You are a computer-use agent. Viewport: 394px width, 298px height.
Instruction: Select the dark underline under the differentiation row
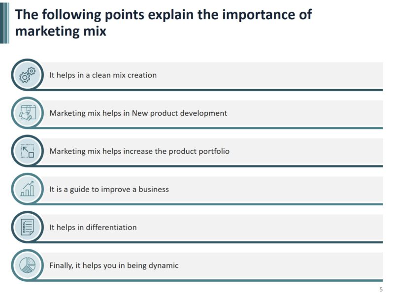pyautogui.click(x=212, y=242)
